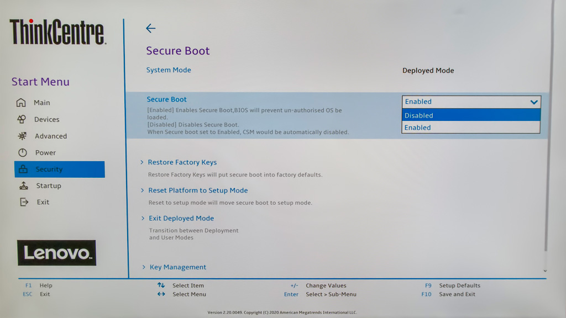Click the Security lock icon
This screenshot has width=566, height=318.
click(x=23, y=169)
